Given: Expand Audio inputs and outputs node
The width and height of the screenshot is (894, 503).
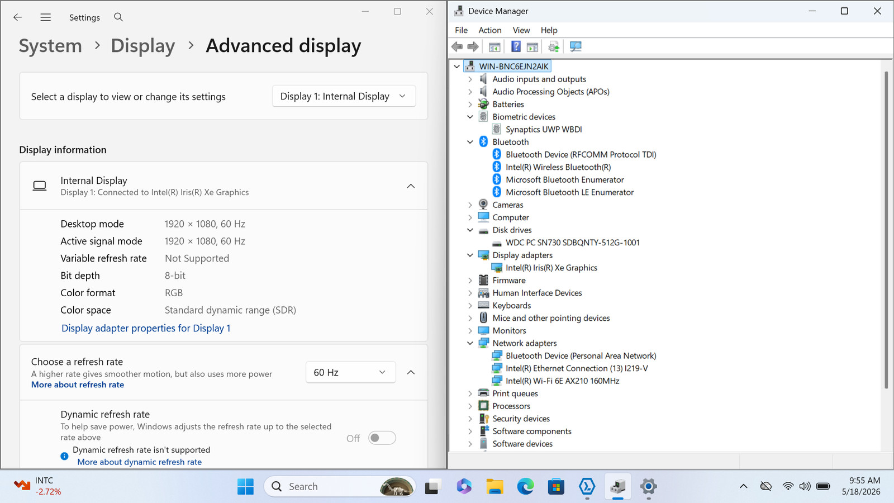Looking at the screenshot, I should (x=470, y=79).
